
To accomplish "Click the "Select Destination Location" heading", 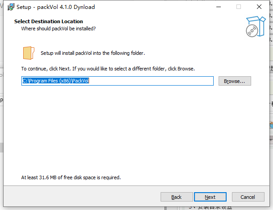I will (x=49, y=21).
